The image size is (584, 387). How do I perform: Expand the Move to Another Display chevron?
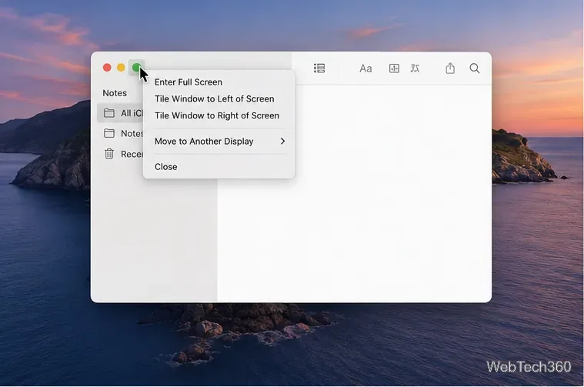(282, 141)
